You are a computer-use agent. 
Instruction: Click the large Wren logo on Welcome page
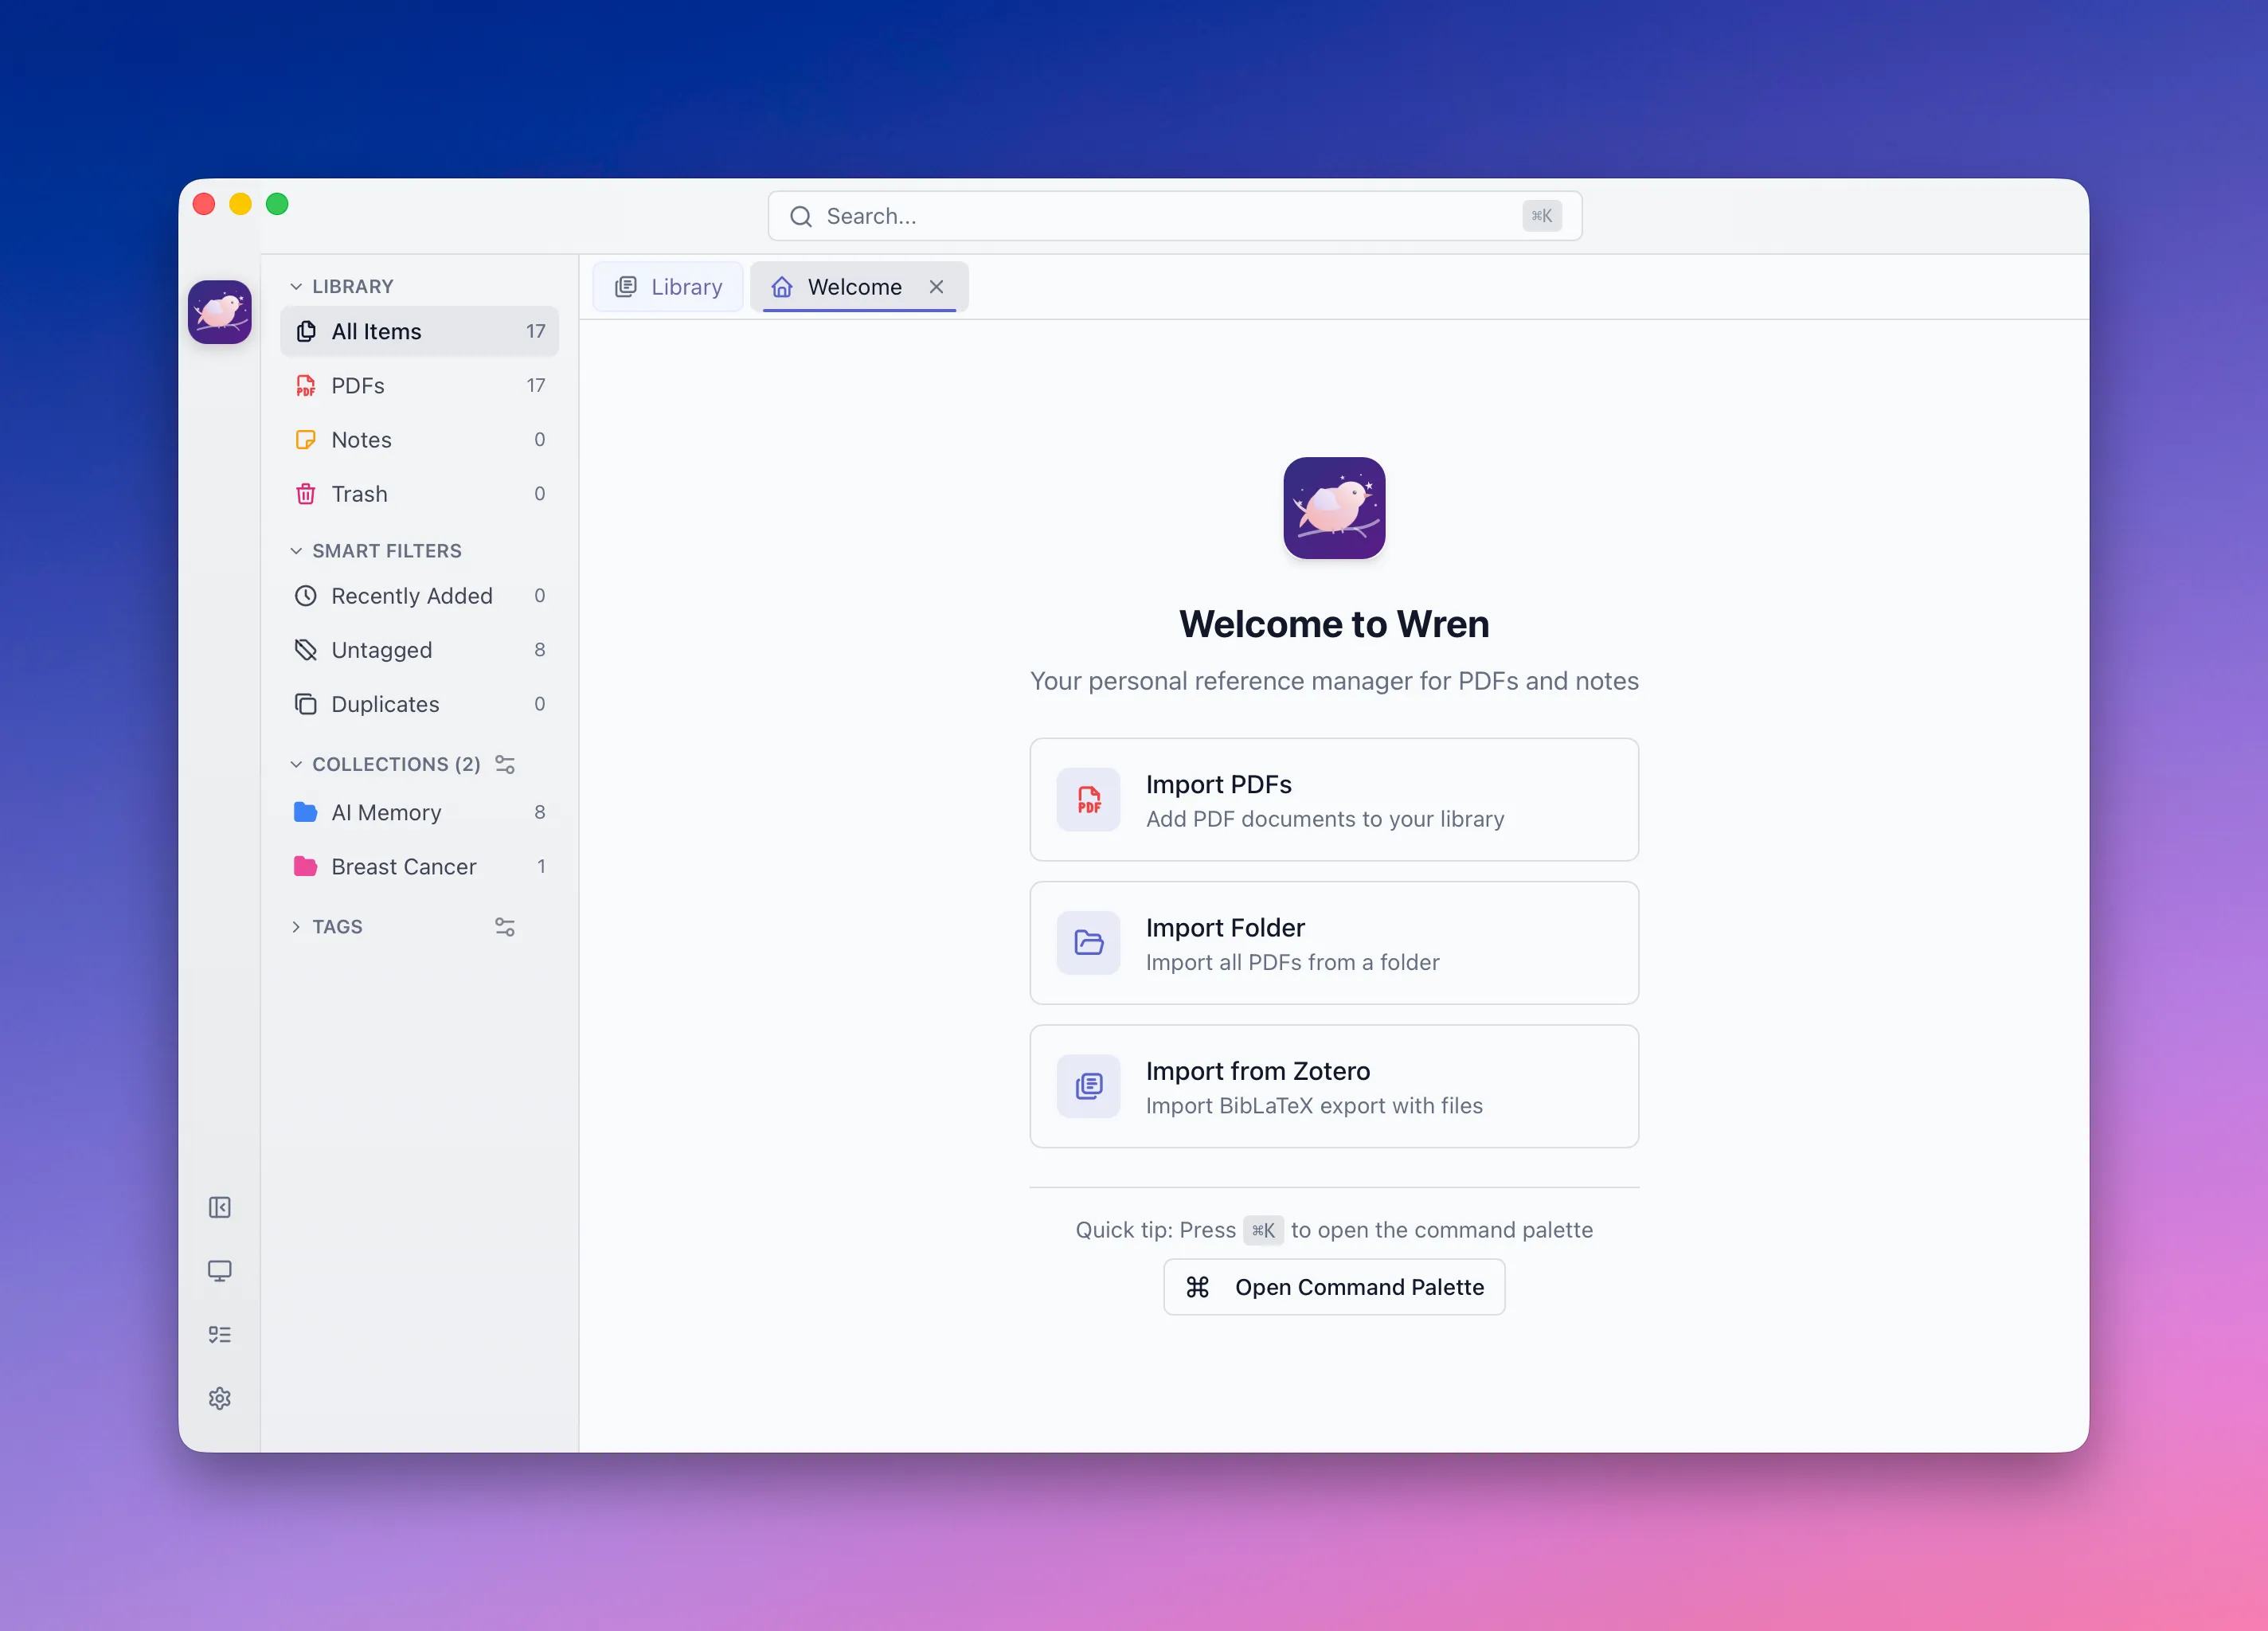[1334, 508]
